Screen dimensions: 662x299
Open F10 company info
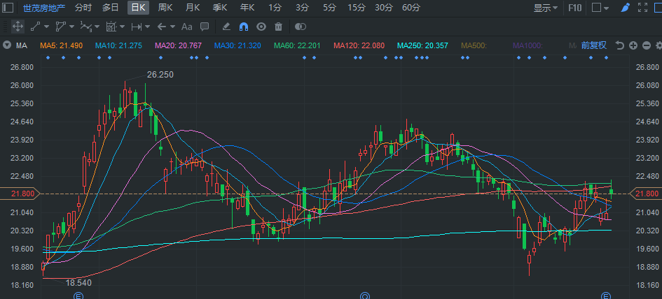pos(574,8)
